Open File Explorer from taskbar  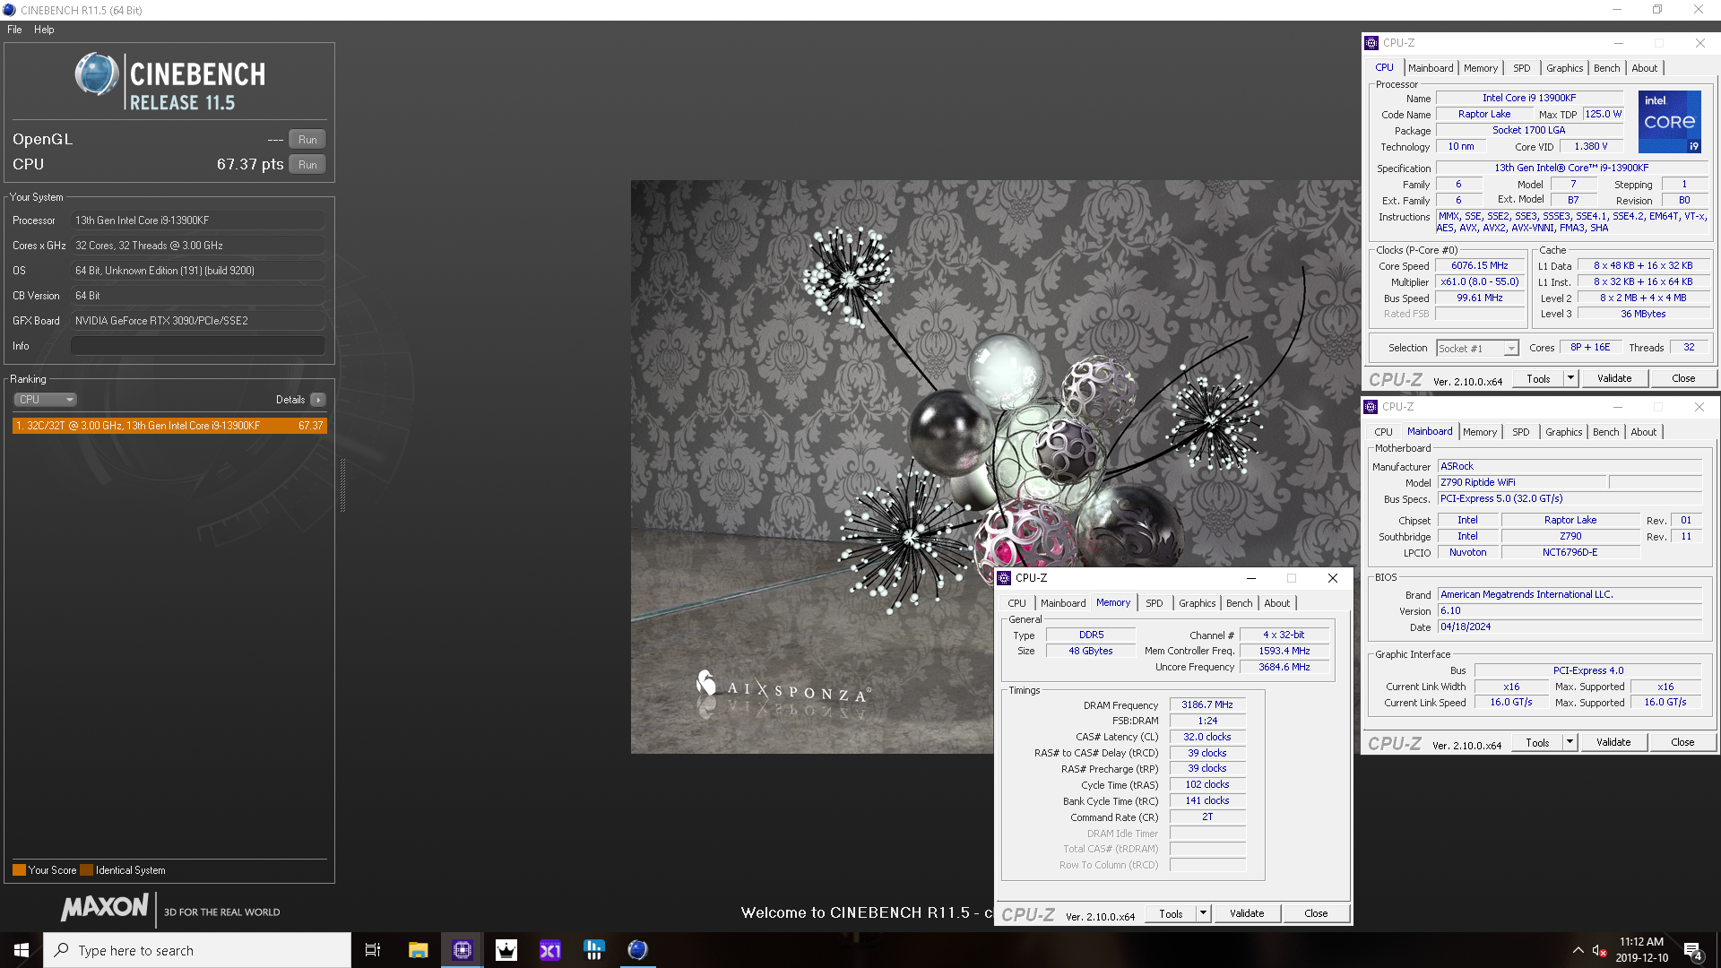(418, 950)
